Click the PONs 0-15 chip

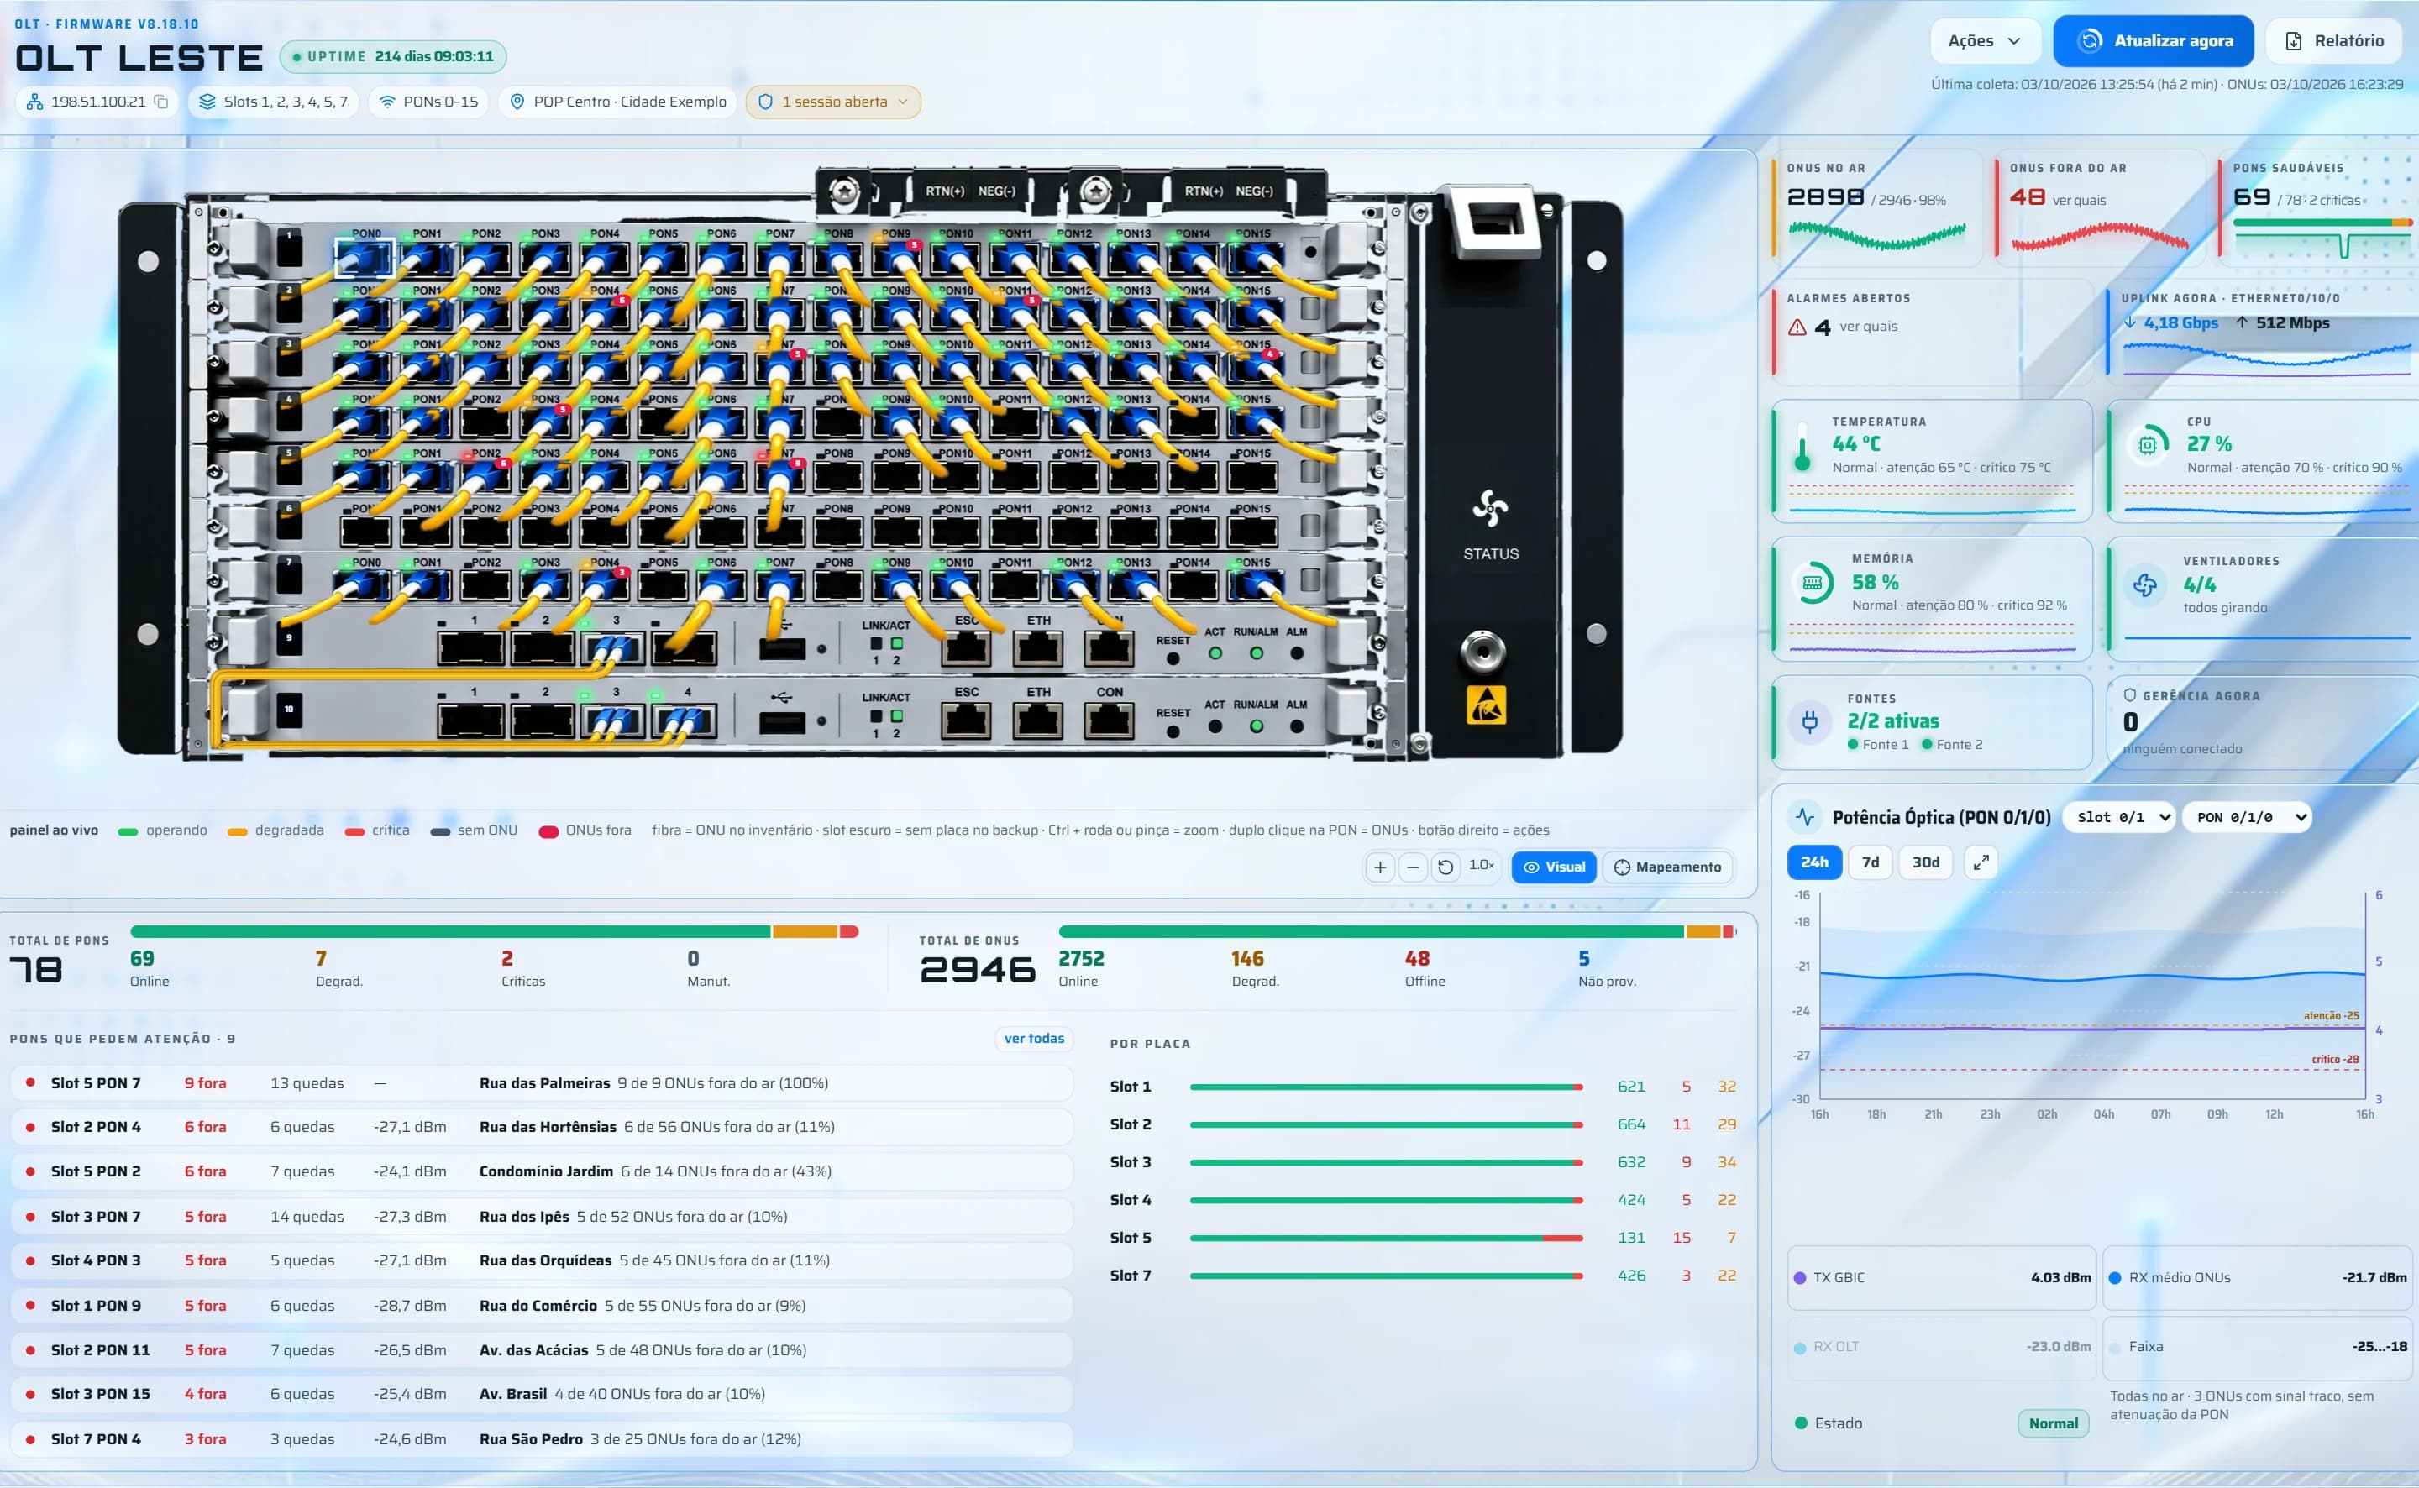(x=428, y=102)
